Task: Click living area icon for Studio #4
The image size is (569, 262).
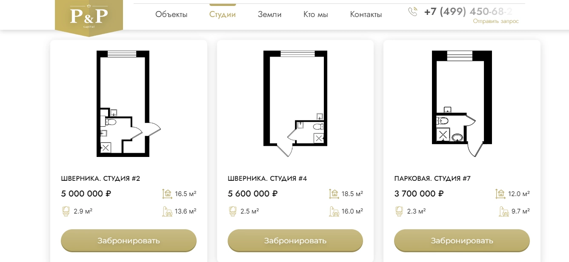Action: (x=334, y=211)
